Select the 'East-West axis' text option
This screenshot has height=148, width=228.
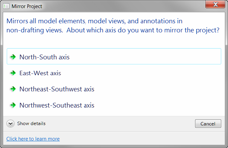coord(40,73)
